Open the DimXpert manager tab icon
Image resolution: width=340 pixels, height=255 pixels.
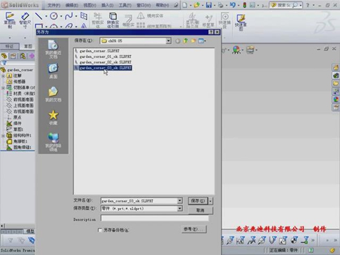pos(31,56)
